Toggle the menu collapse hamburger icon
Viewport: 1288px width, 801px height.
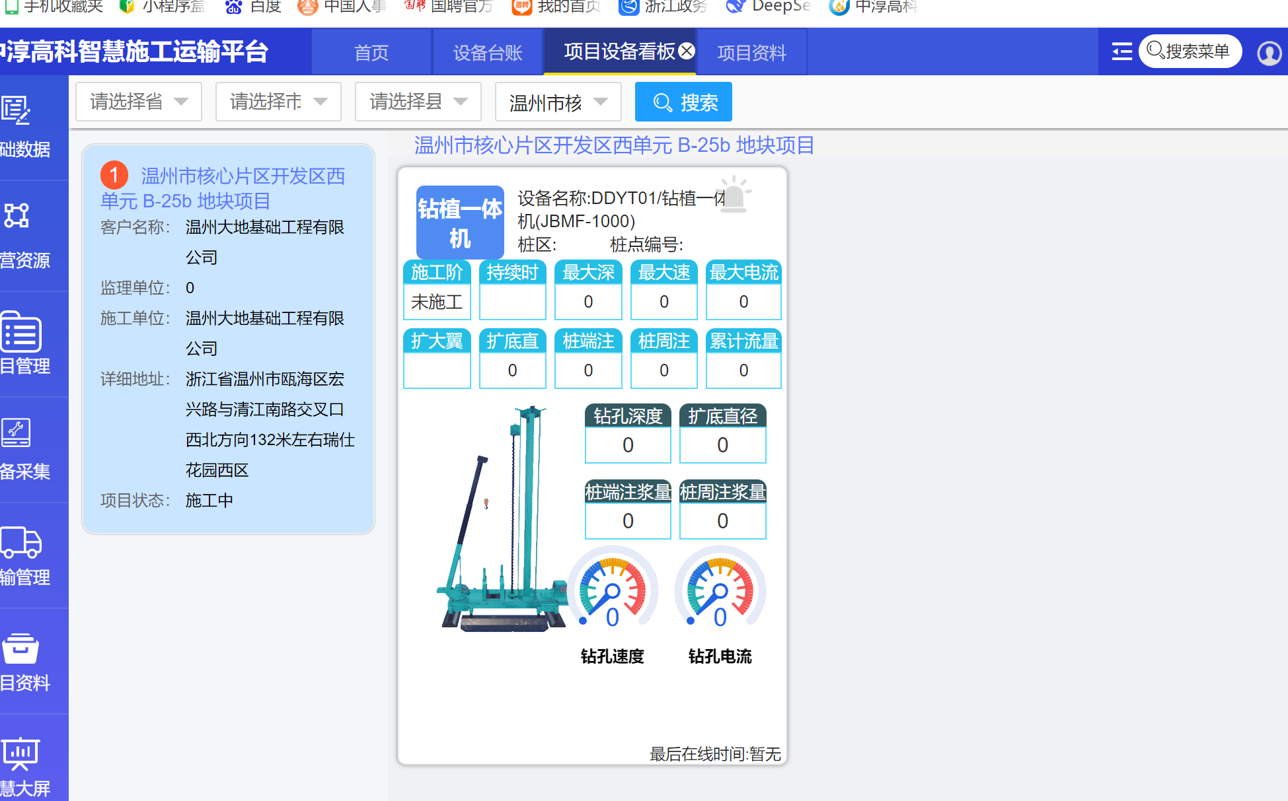pos(1121,52)
